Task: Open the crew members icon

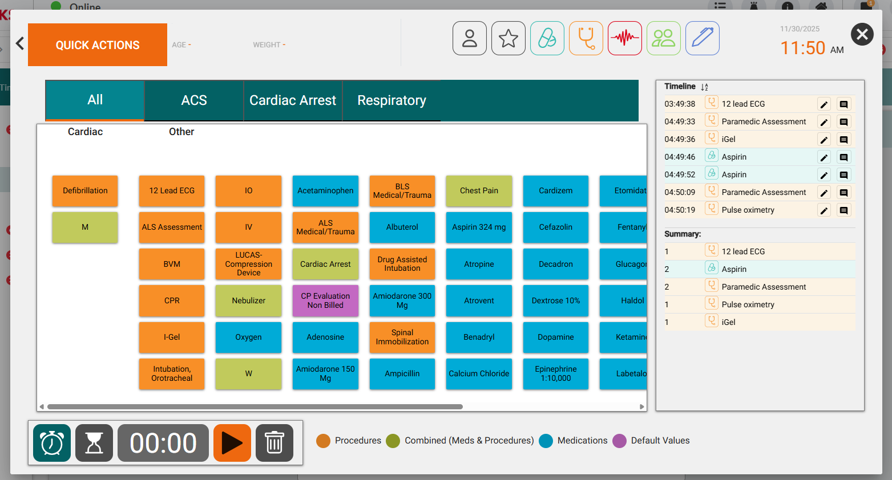Action: 663,38
